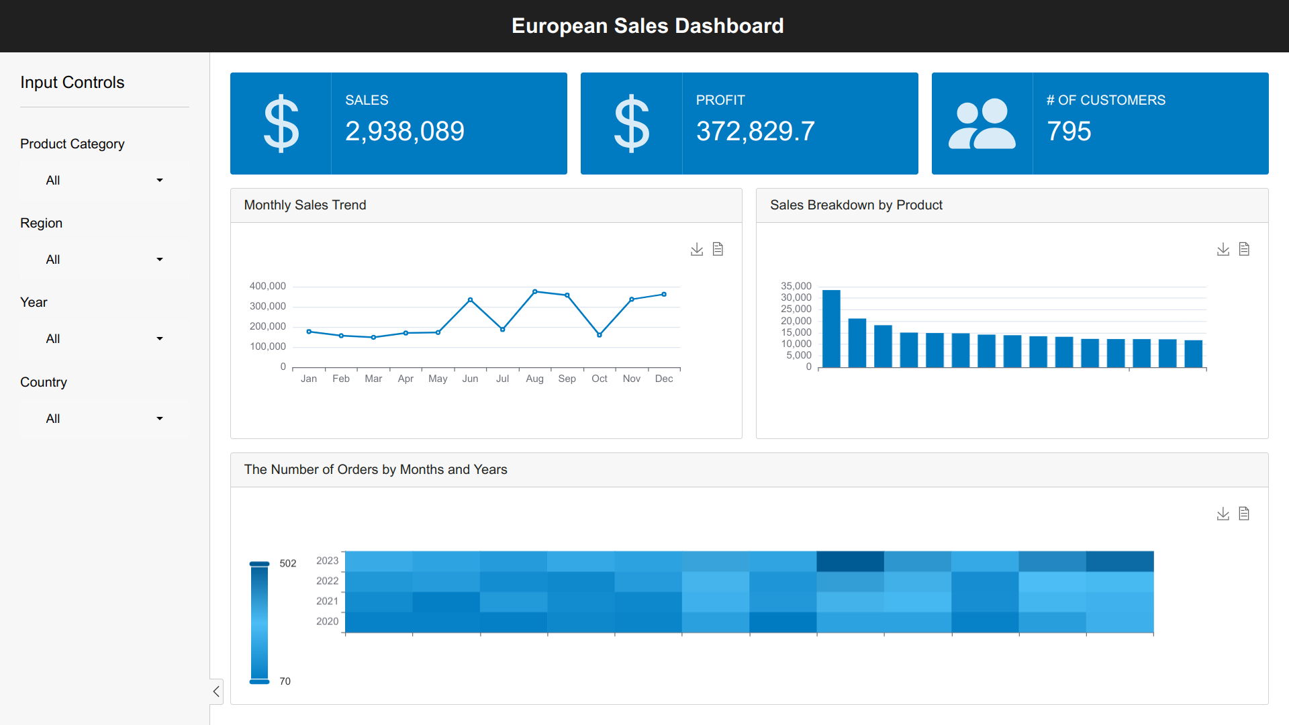Image resolution: width=1289 pixels, height=725 pixels.
Task: Click the 2021 row label in heatmap
Action: (x=328, y=601)
